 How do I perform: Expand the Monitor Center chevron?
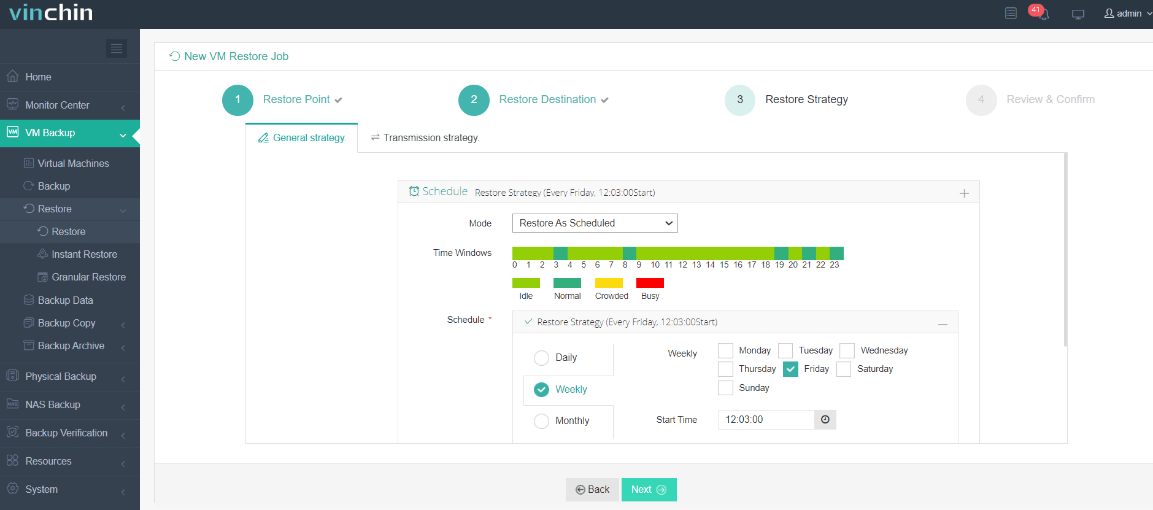(x=123, y=107)
